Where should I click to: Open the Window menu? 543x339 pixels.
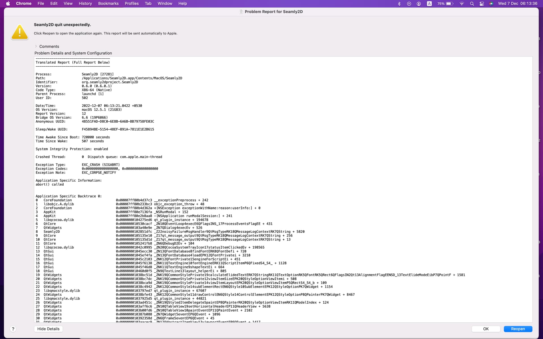pyautogui.click(x=165, y=3)
